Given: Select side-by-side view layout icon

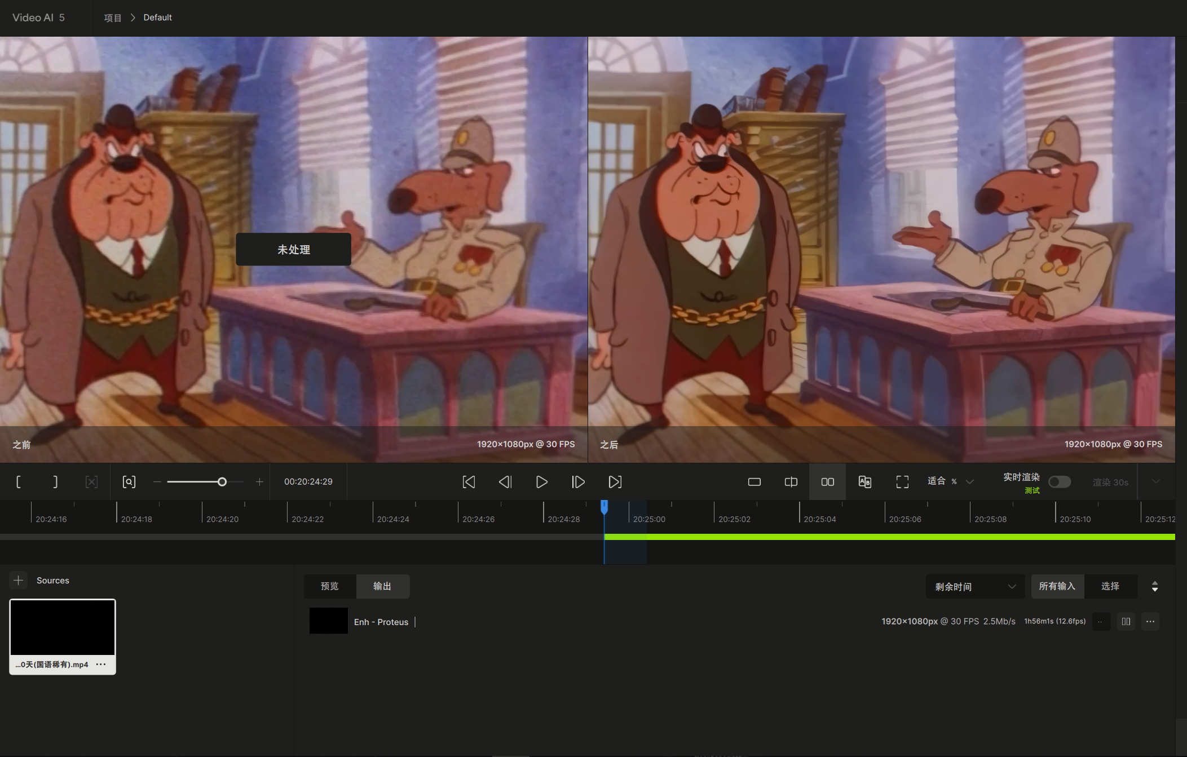Looking at the screenshot, I should tap(827, 482).
